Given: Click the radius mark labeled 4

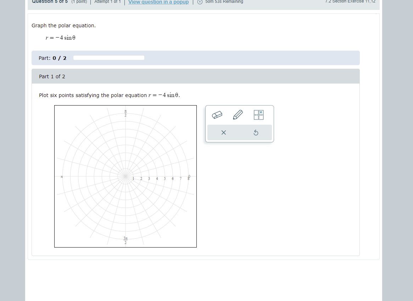Looking at the screenshot, I should [157, 178].
